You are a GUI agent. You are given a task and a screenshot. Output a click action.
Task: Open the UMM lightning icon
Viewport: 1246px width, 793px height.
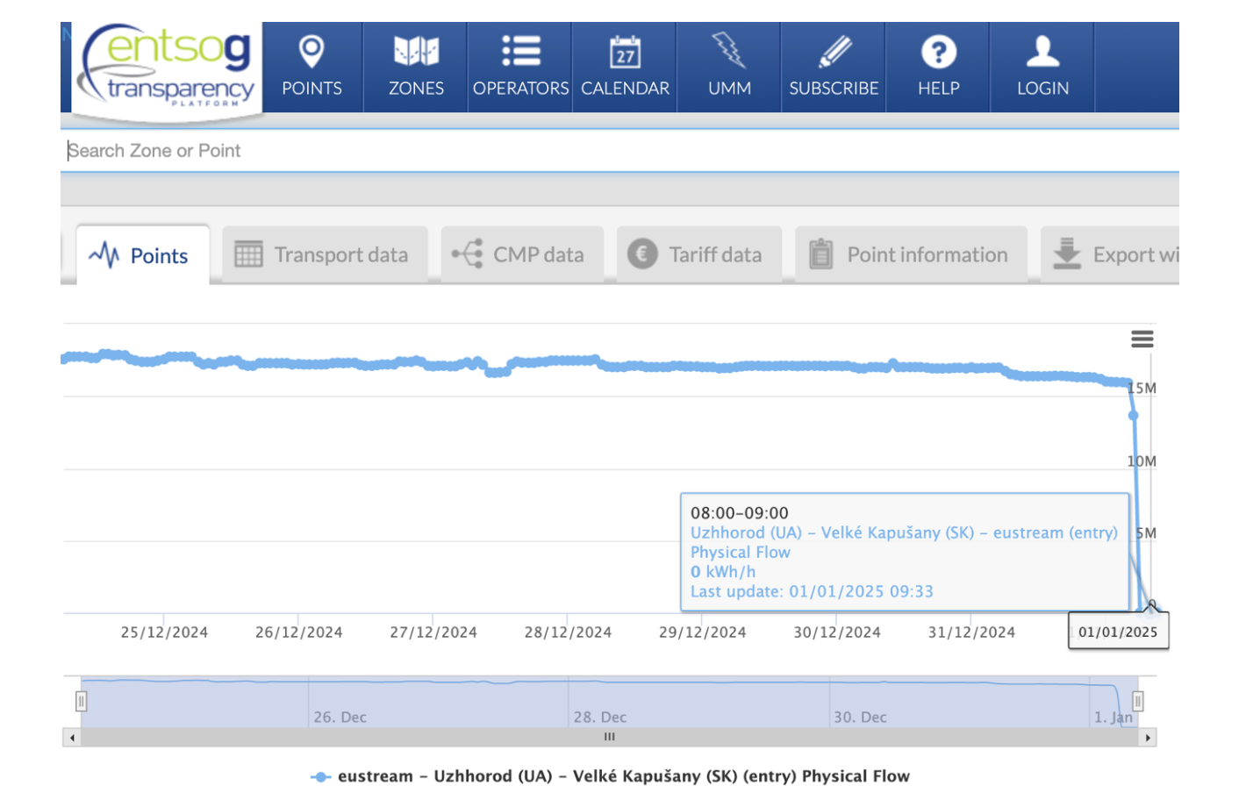pos(728,50)
